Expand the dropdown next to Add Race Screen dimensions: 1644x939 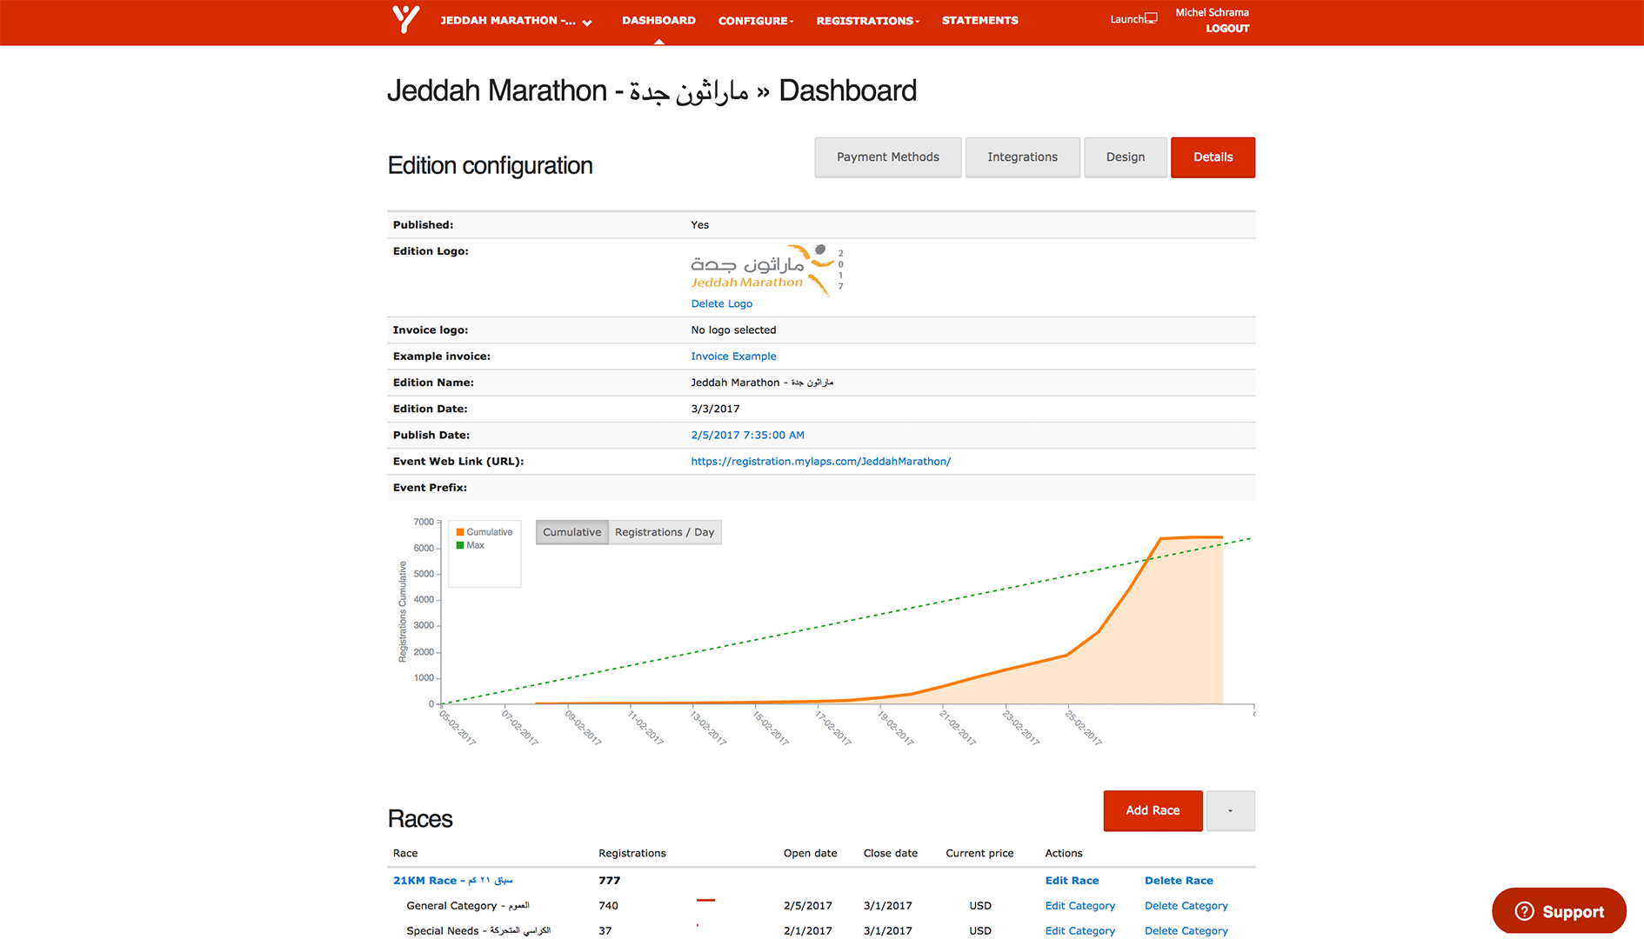pyautogui.click(x=1230, y=810)
